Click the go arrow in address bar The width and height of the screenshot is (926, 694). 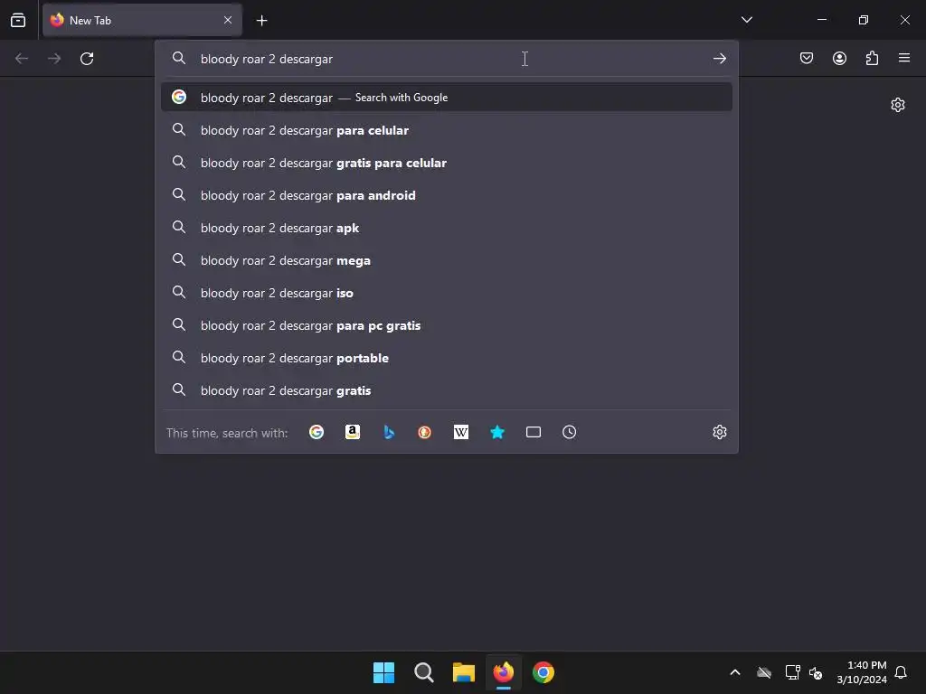(x=719, y=59)
